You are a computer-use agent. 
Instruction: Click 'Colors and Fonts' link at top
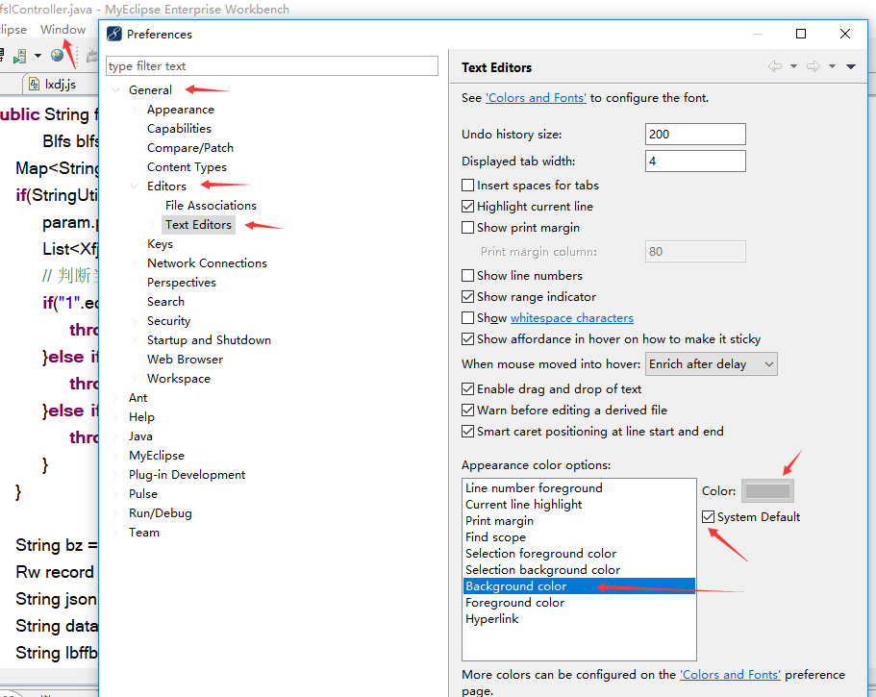tap(536, 98)
